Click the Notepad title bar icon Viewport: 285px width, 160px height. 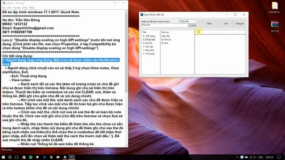click(4, 3)
